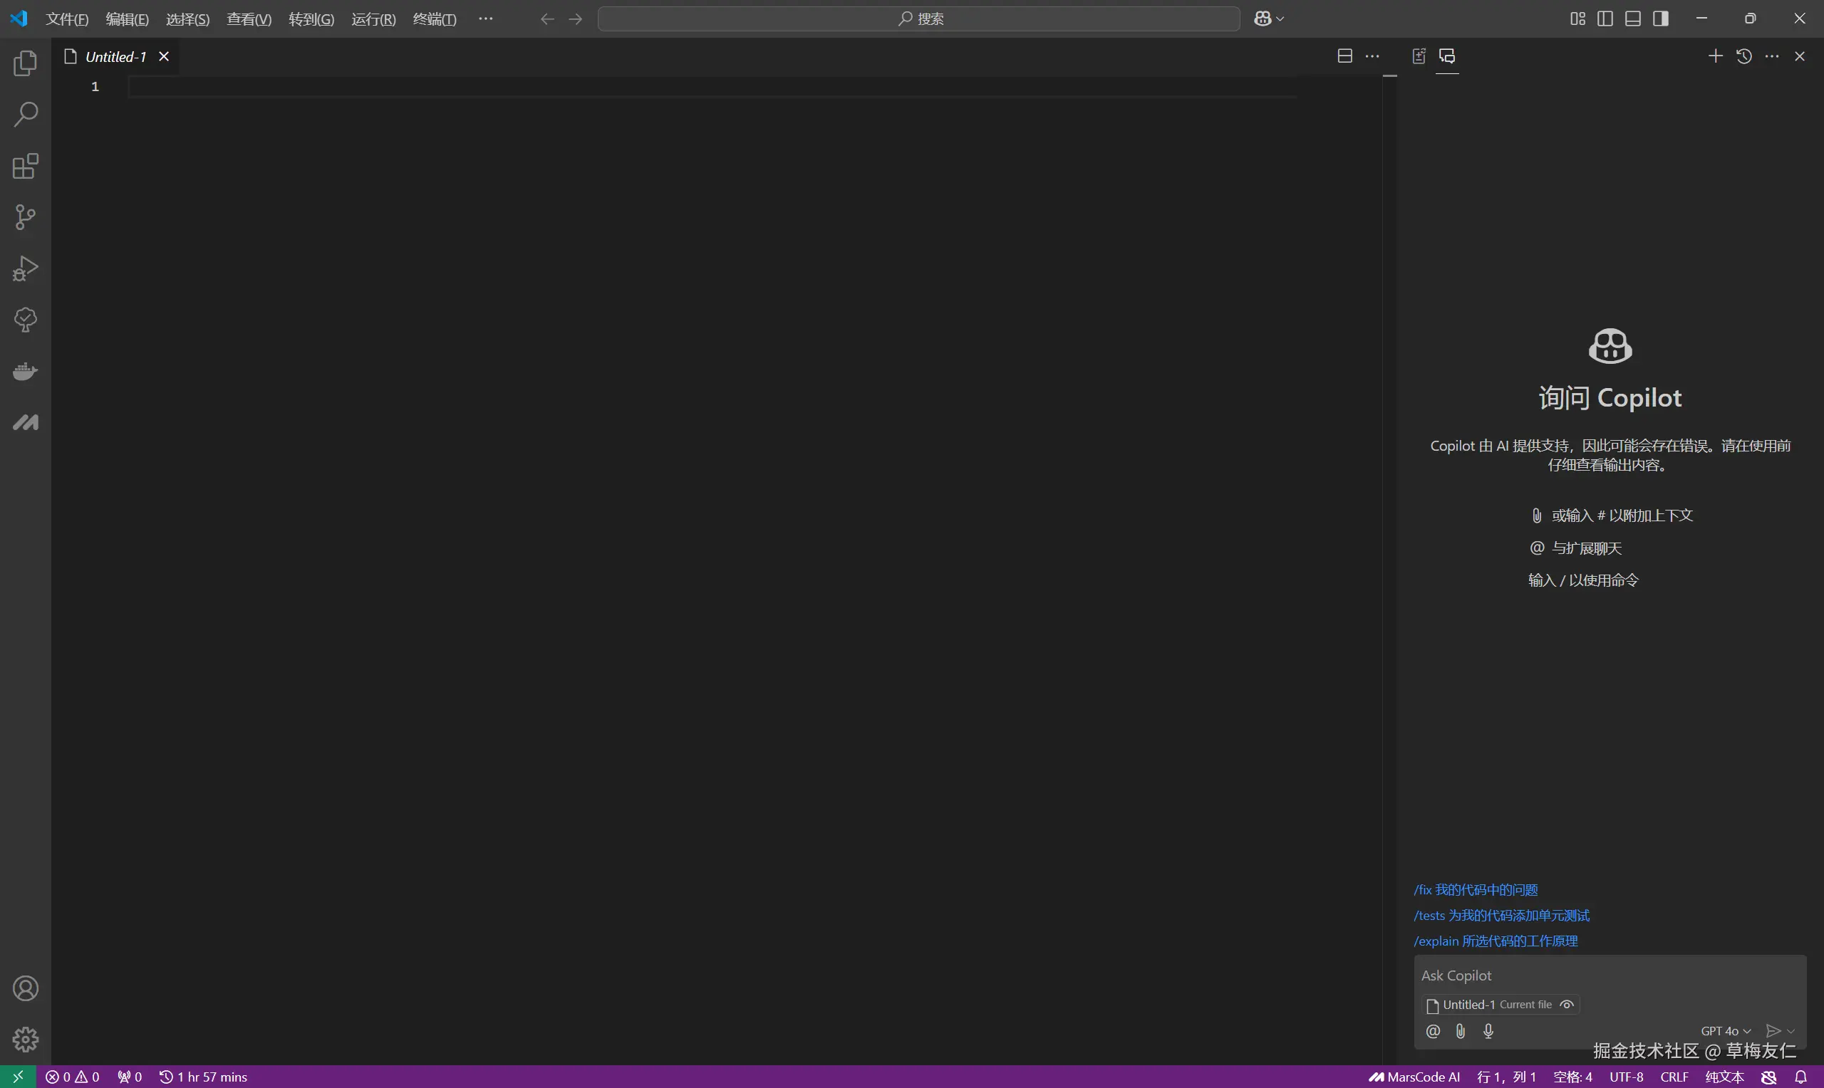
Task: Click the /fix 我的代码中的问题 suggestion
Action: [1476, 890]
